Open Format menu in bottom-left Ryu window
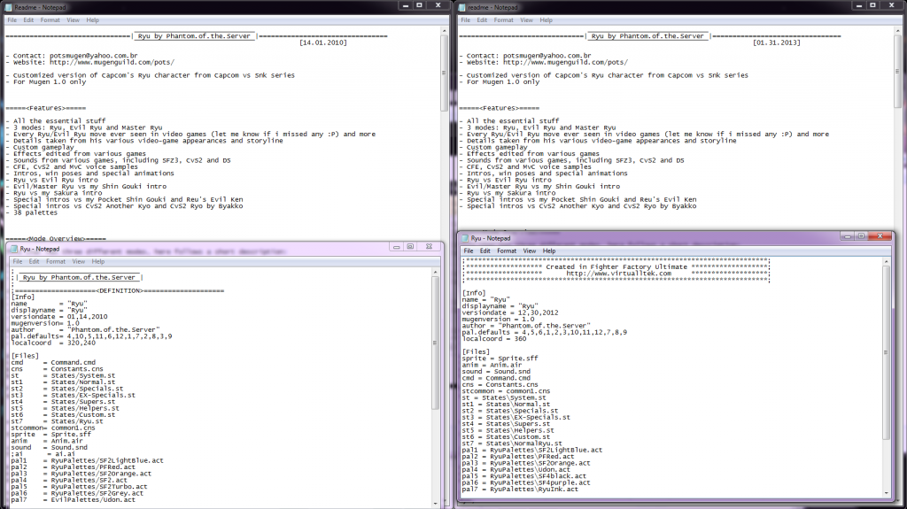The image size is (907, 509). click(56, 261)
